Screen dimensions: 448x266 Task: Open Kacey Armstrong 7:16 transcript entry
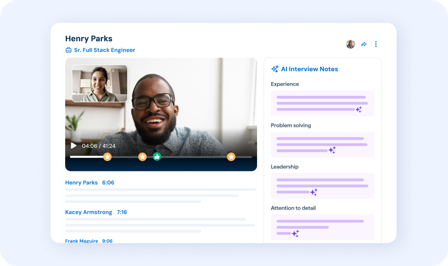(x=96, y=212)
